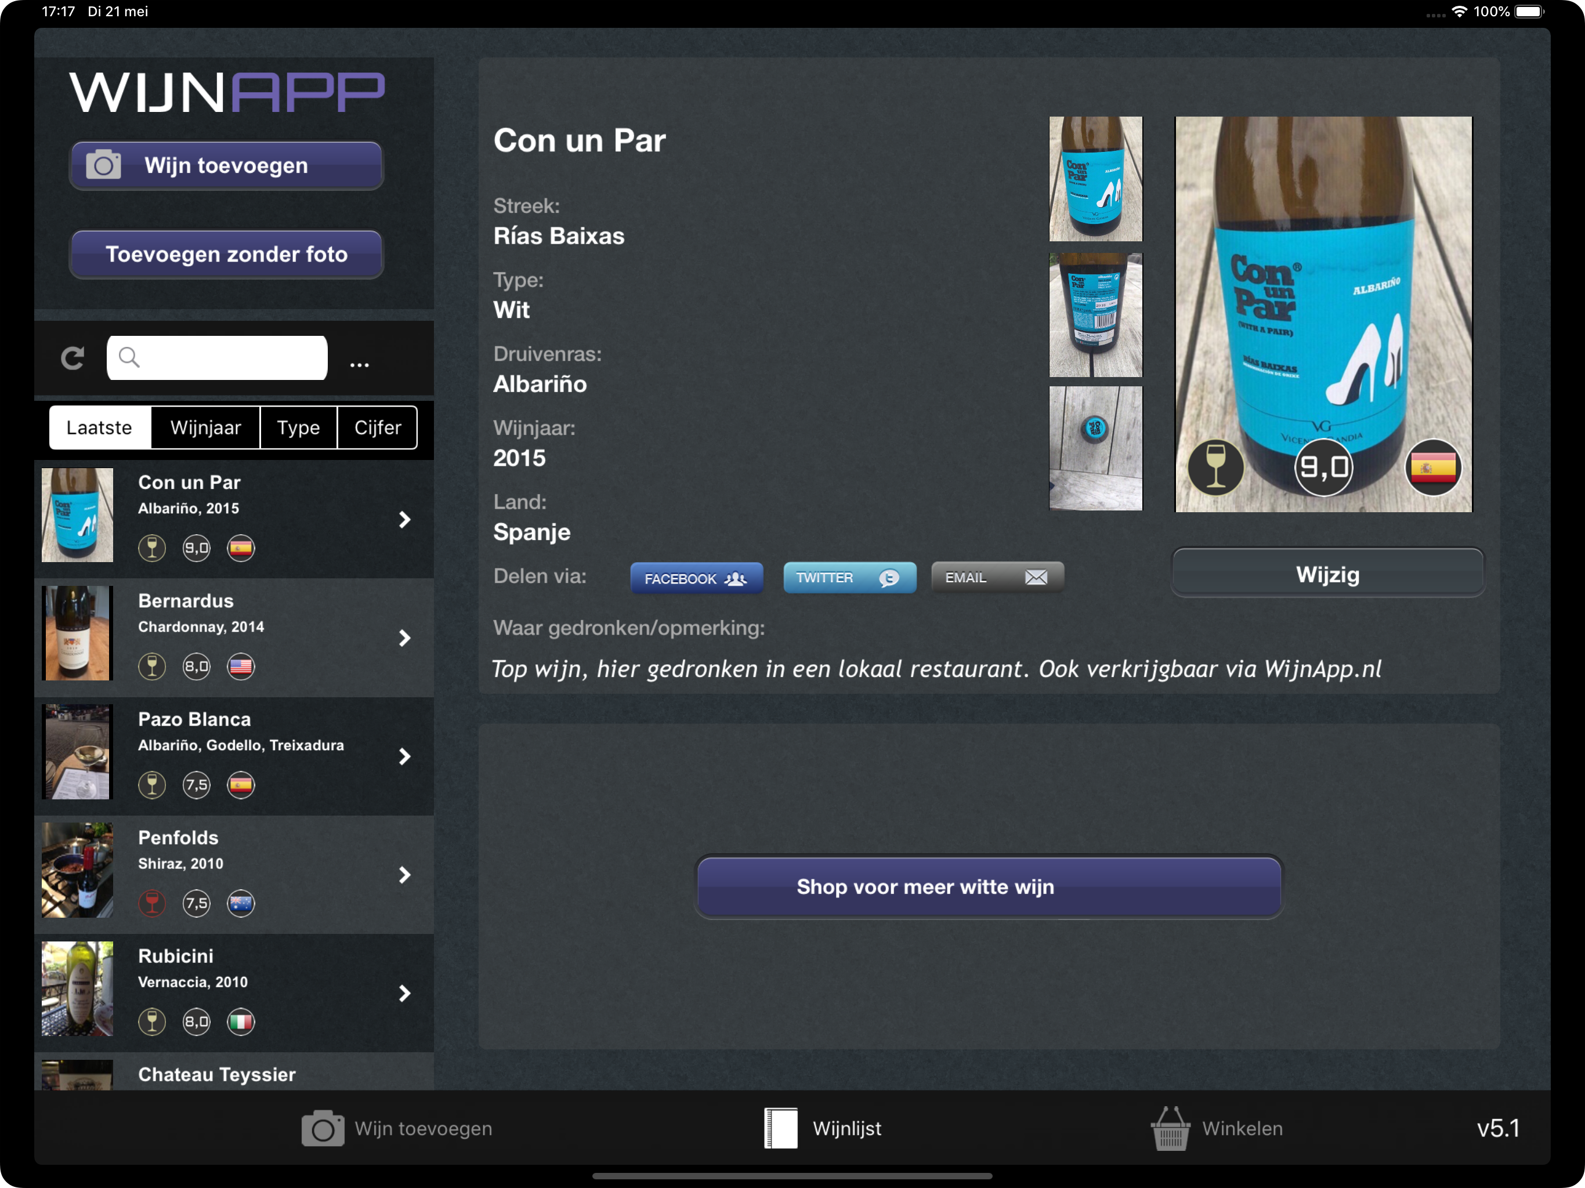The width and height of the screenshot is (1585, 1188).
Task: Tap the 17:17 clock in status bar
Action: coord(58,12)
